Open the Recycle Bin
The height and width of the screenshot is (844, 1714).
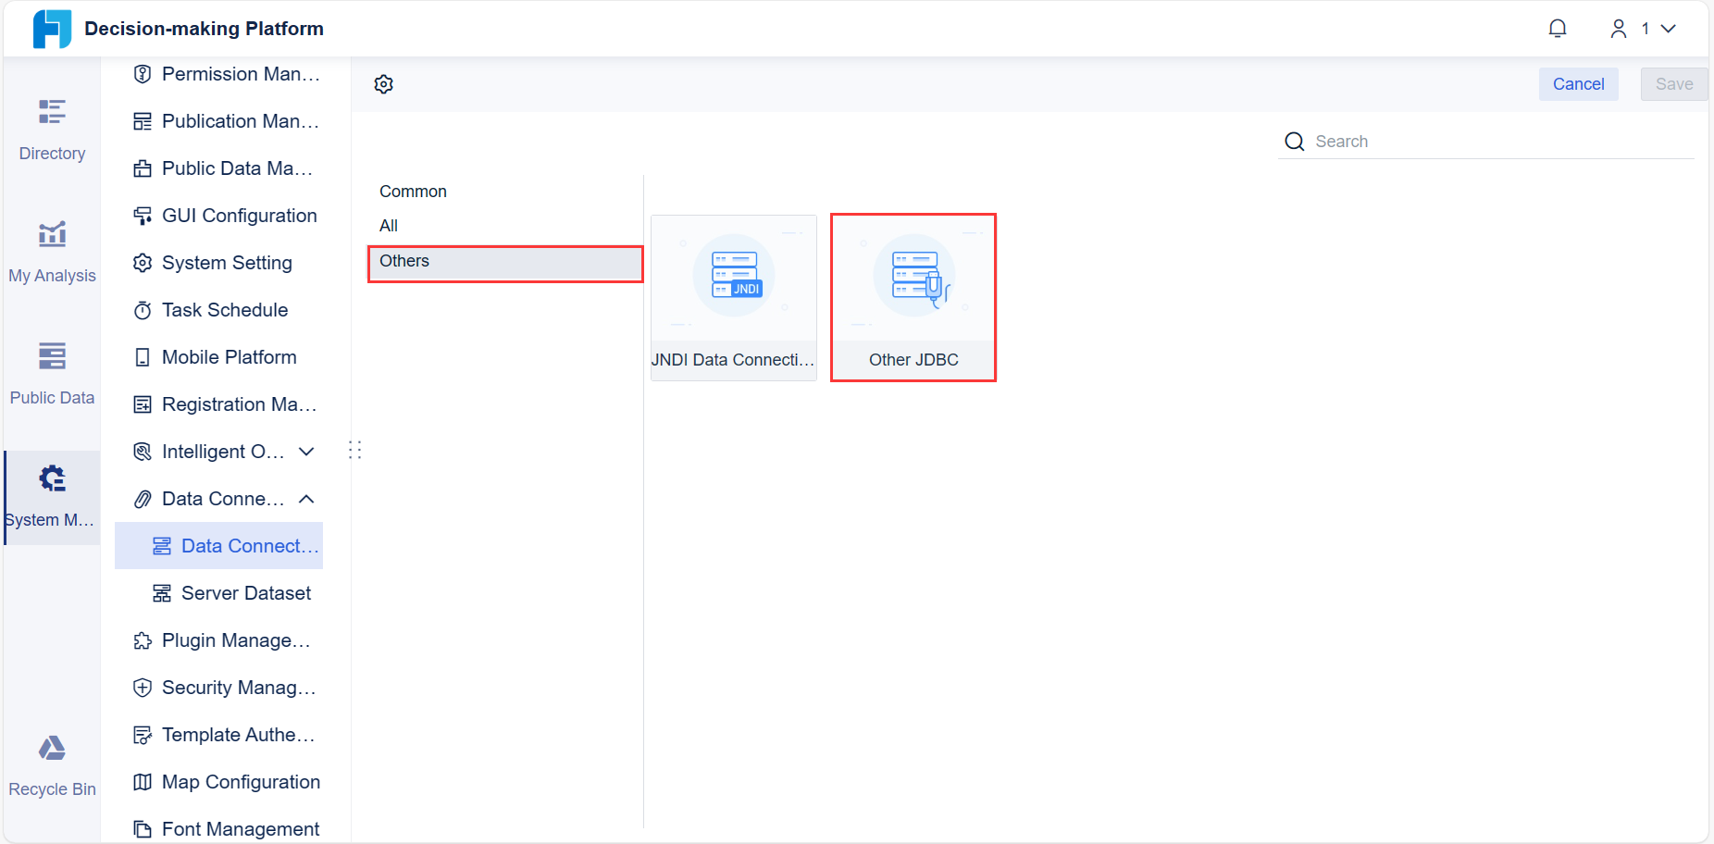52,765
